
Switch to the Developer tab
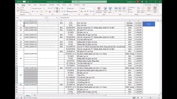click(77, 5)
